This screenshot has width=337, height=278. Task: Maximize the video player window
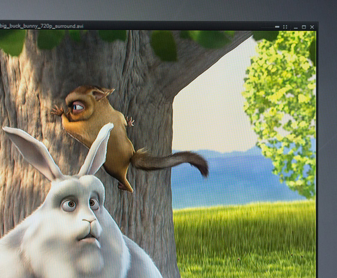[304, 27]
